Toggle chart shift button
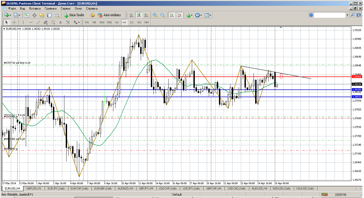 click(x=179, y=15)
